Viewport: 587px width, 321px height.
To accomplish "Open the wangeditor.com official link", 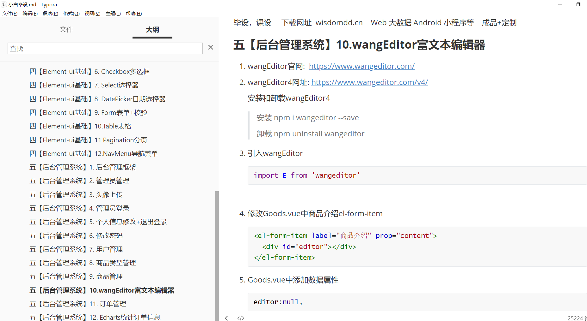I will click(x=361, y=66).
